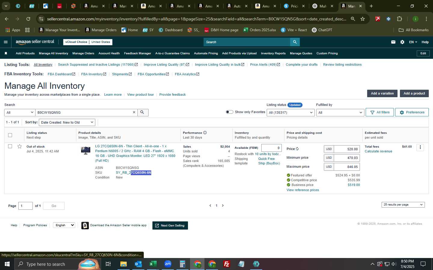This screenshot has height=270, width=433.
Task: Click the top search magnifier button
Action: 295,42
